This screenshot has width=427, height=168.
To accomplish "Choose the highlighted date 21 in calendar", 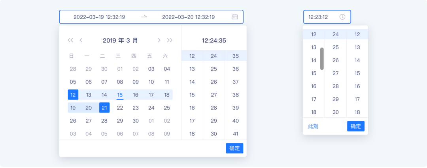I will (x=104, y=108).
